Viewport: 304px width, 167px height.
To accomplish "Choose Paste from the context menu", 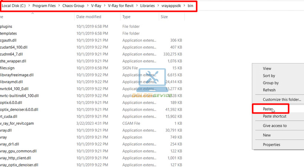I will tap(268, 109).
